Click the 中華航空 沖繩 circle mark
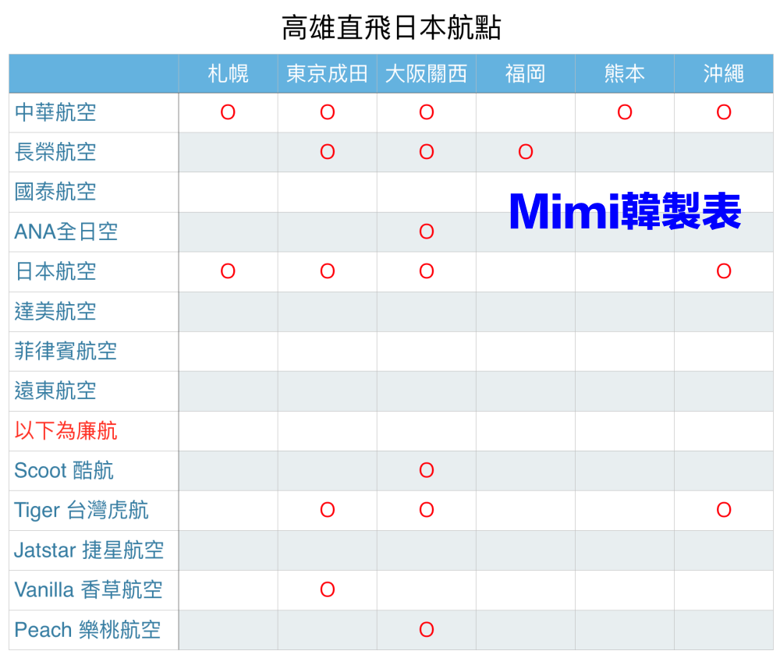The image size is (780, 658). pyautogui.click(x=724, y=112)
